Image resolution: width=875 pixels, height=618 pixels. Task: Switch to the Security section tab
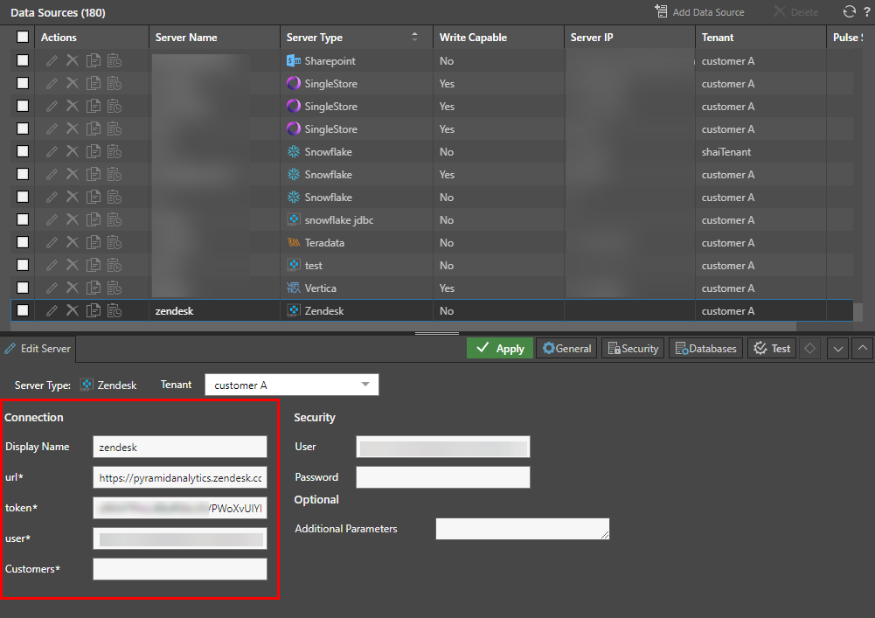click(633, 349)
